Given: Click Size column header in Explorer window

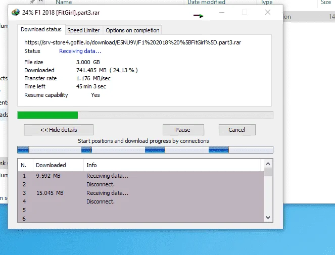Looking at the screenshot, I should pyautogui.click(x=326, y=2).
